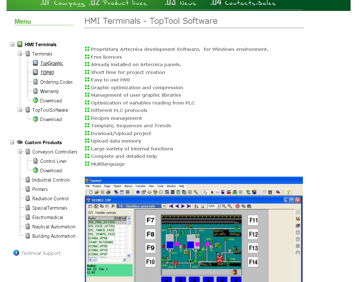The height and width of the screenshot is (282, 359).
Task: Select the Nautical Automation label
Action: point(54,227)
